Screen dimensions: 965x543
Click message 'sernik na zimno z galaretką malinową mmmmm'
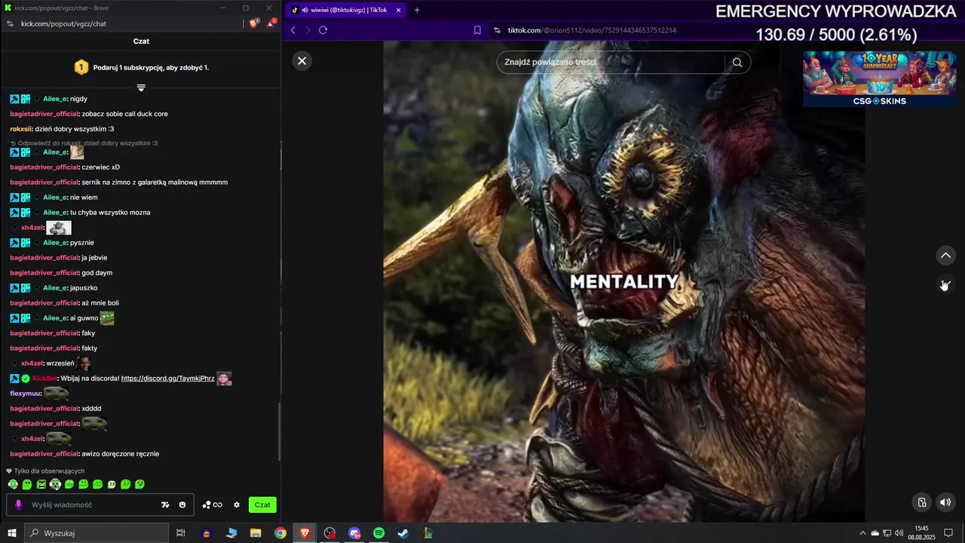[x=155, y=182]
